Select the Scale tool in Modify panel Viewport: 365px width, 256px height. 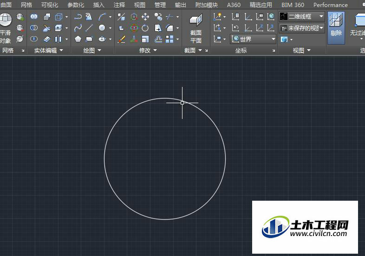click(x=145, y=39)
